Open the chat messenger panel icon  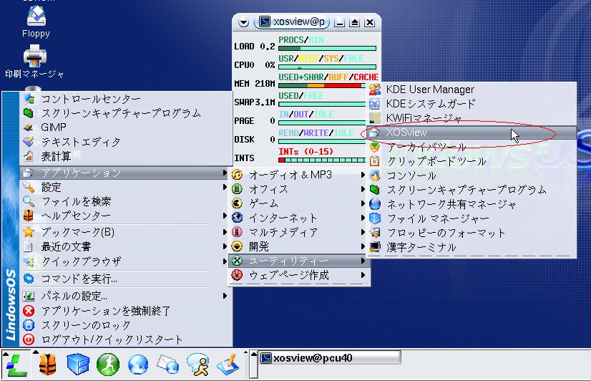[198, 365]
